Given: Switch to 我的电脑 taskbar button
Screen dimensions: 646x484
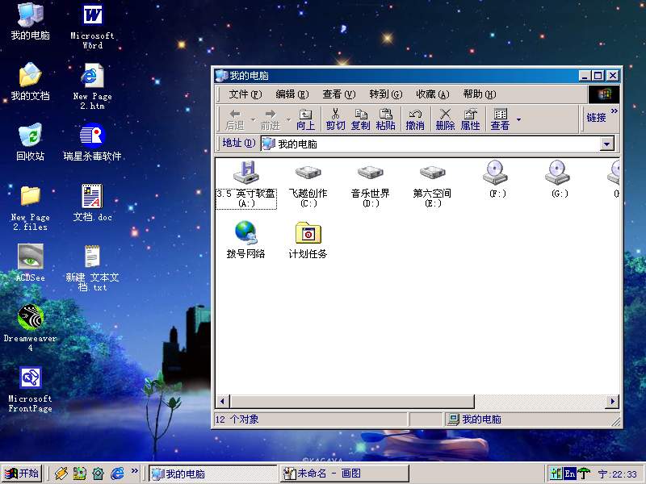Looking at the screenshot, I should pos(212,474).
